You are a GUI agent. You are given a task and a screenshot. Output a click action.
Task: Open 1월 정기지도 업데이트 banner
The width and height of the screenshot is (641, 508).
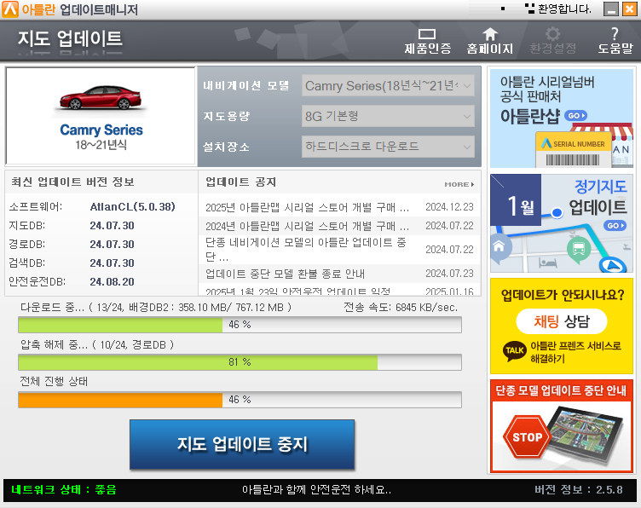tap(561, 223)
